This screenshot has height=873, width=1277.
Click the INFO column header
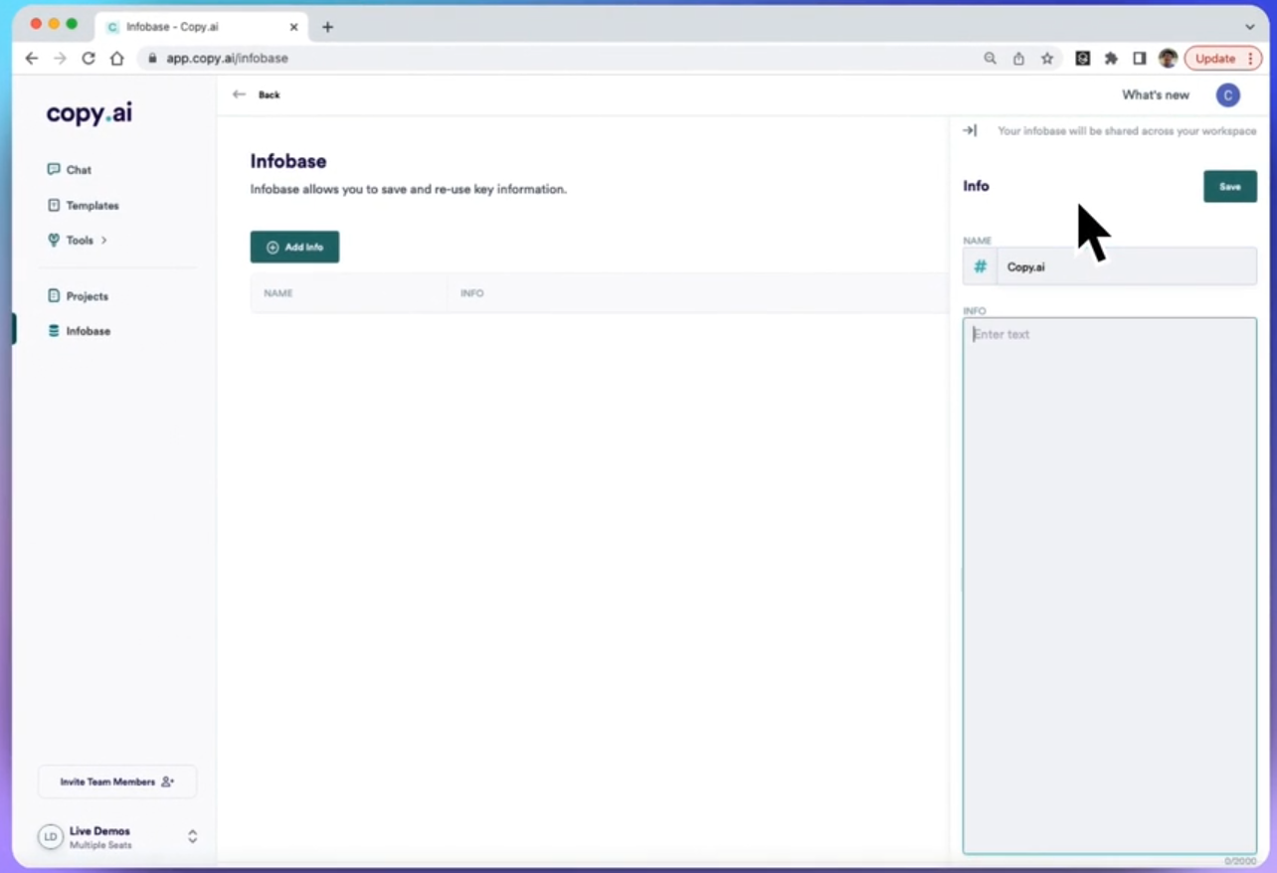point(472,293)
